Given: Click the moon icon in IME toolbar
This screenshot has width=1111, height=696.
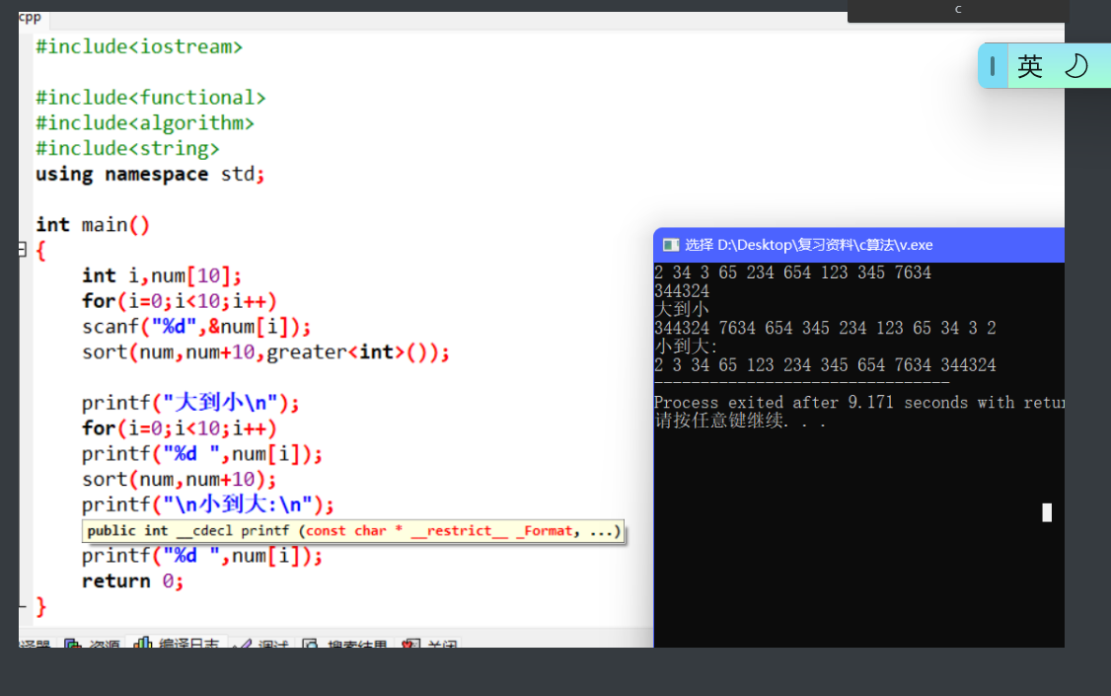Looking at the screenshot, I should coord(1075,65).
